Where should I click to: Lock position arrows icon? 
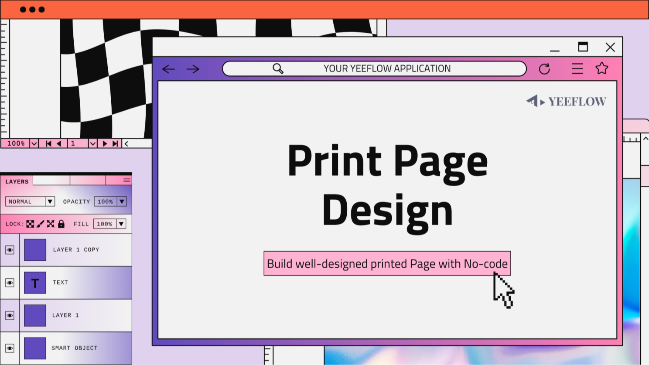coord(51,224)
